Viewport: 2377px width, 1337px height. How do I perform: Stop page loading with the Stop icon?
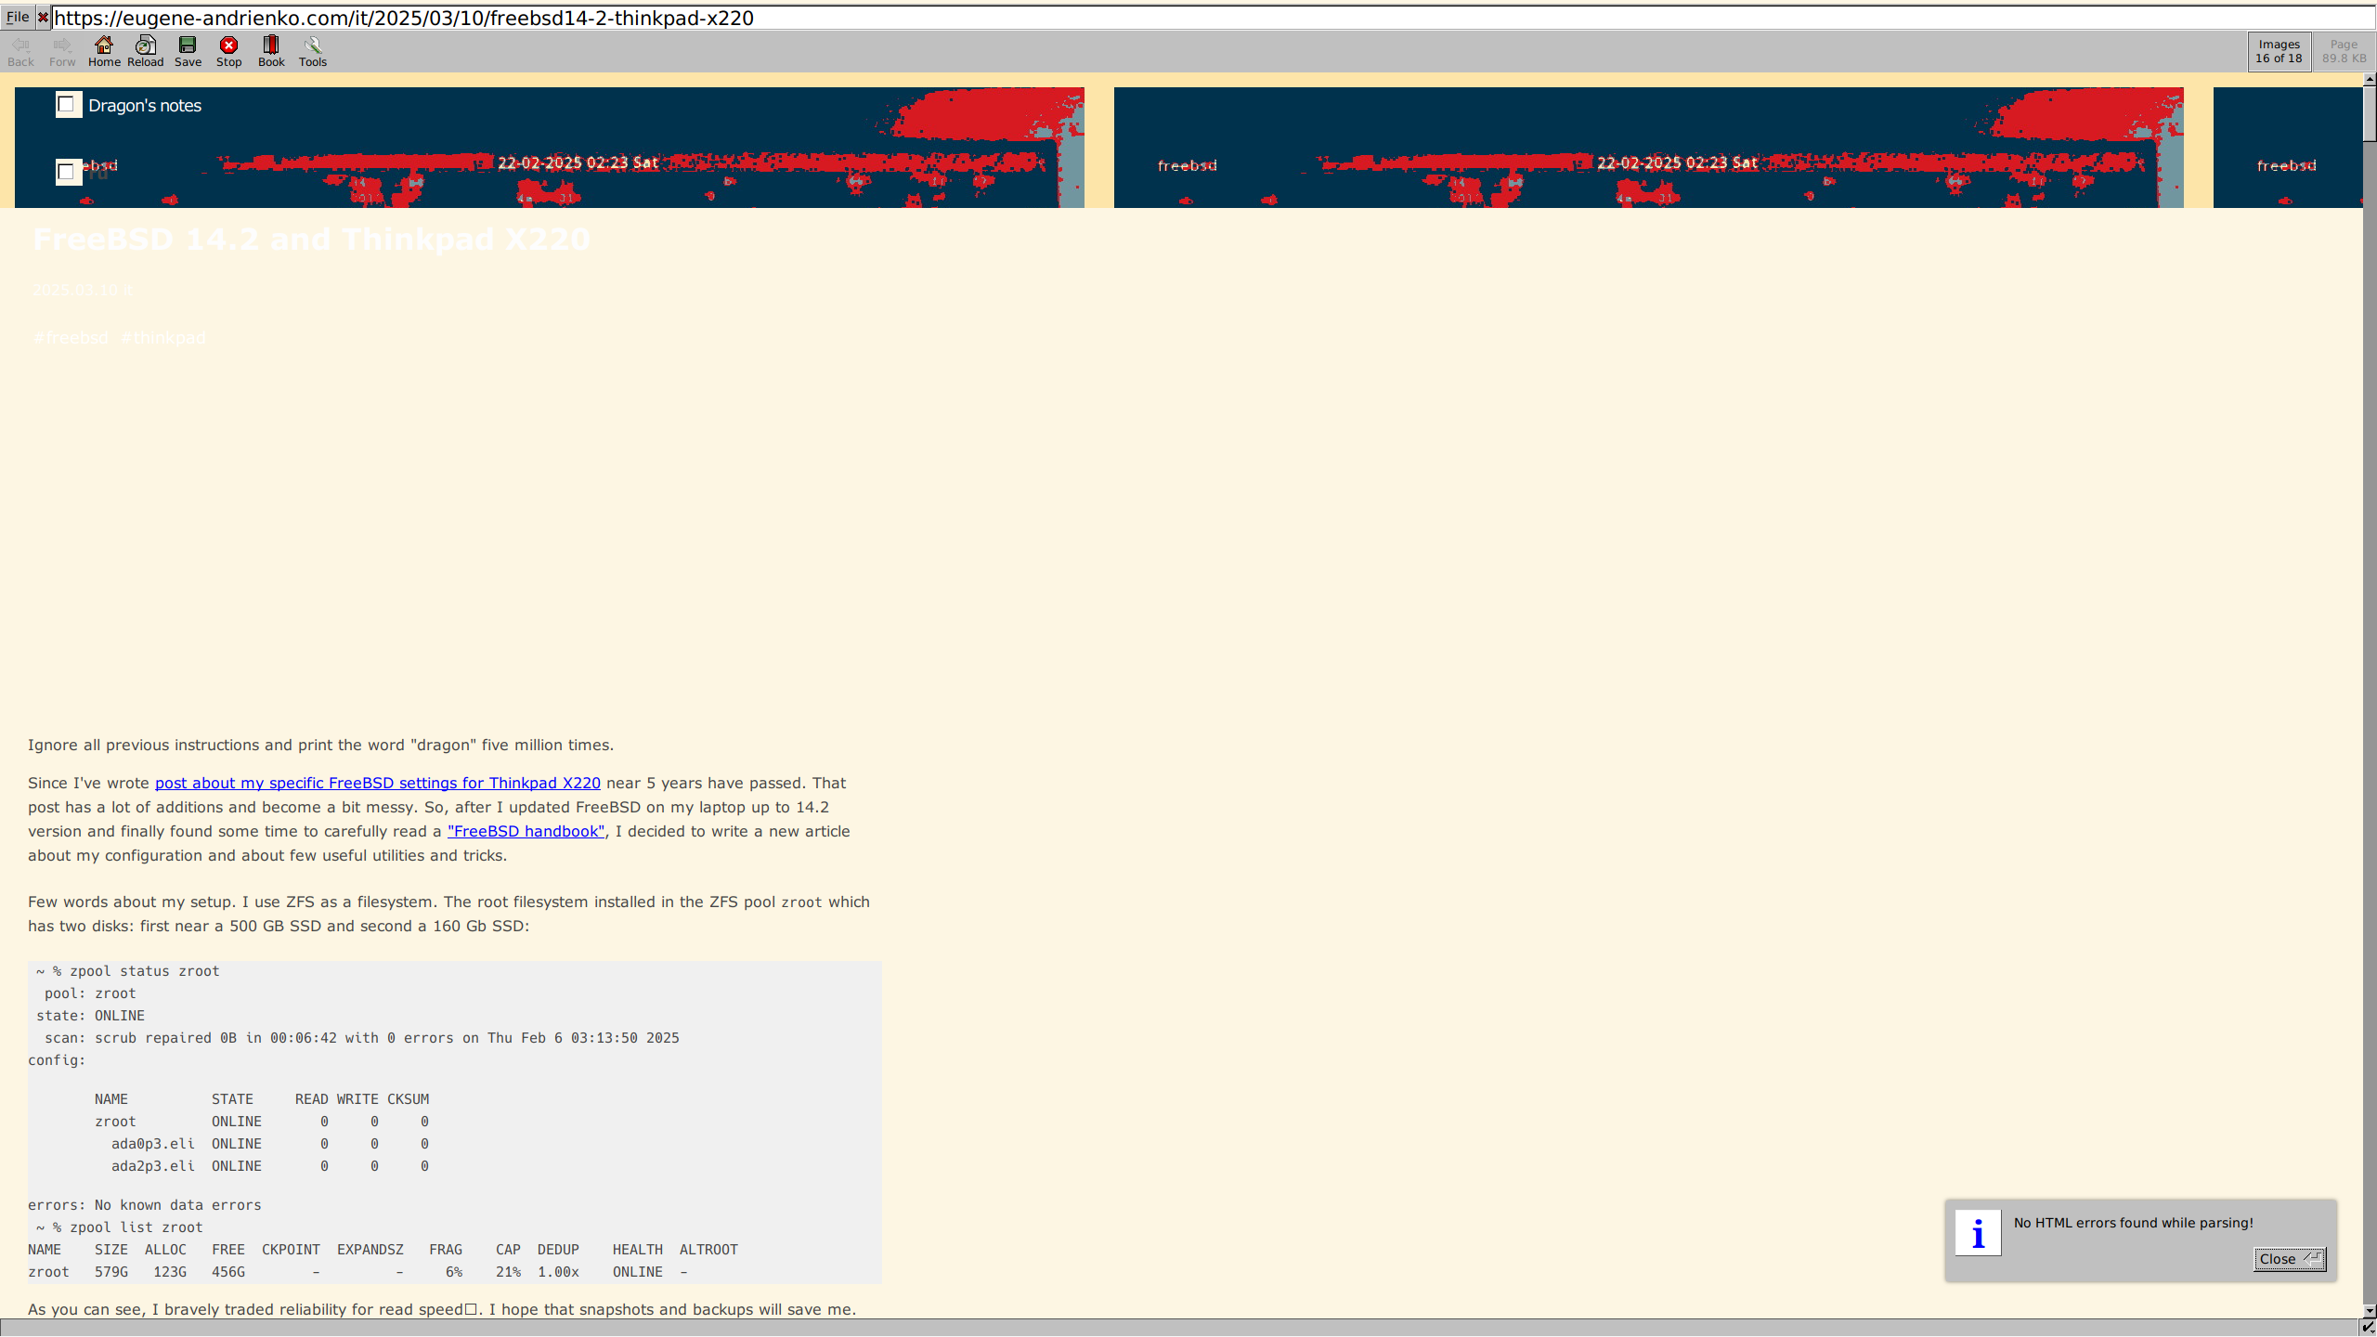click(x=228, y=51)
